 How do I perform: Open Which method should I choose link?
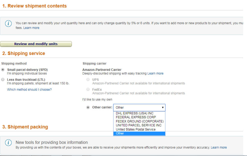(x=29, y=89)
